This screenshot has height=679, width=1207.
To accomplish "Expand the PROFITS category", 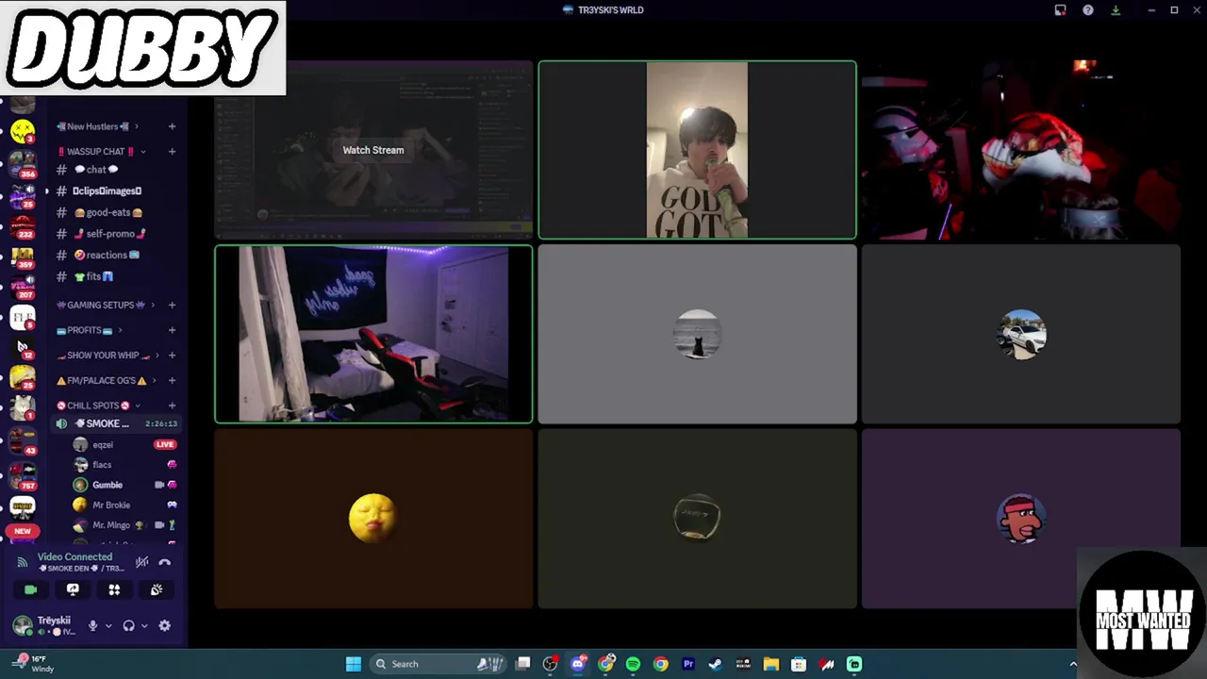I will pyautogui.click(x=90, y=330).
